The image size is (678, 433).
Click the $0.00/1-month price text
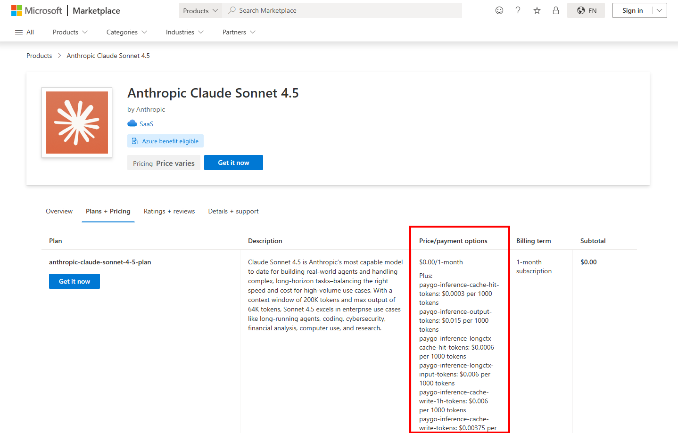pos(441,262)
